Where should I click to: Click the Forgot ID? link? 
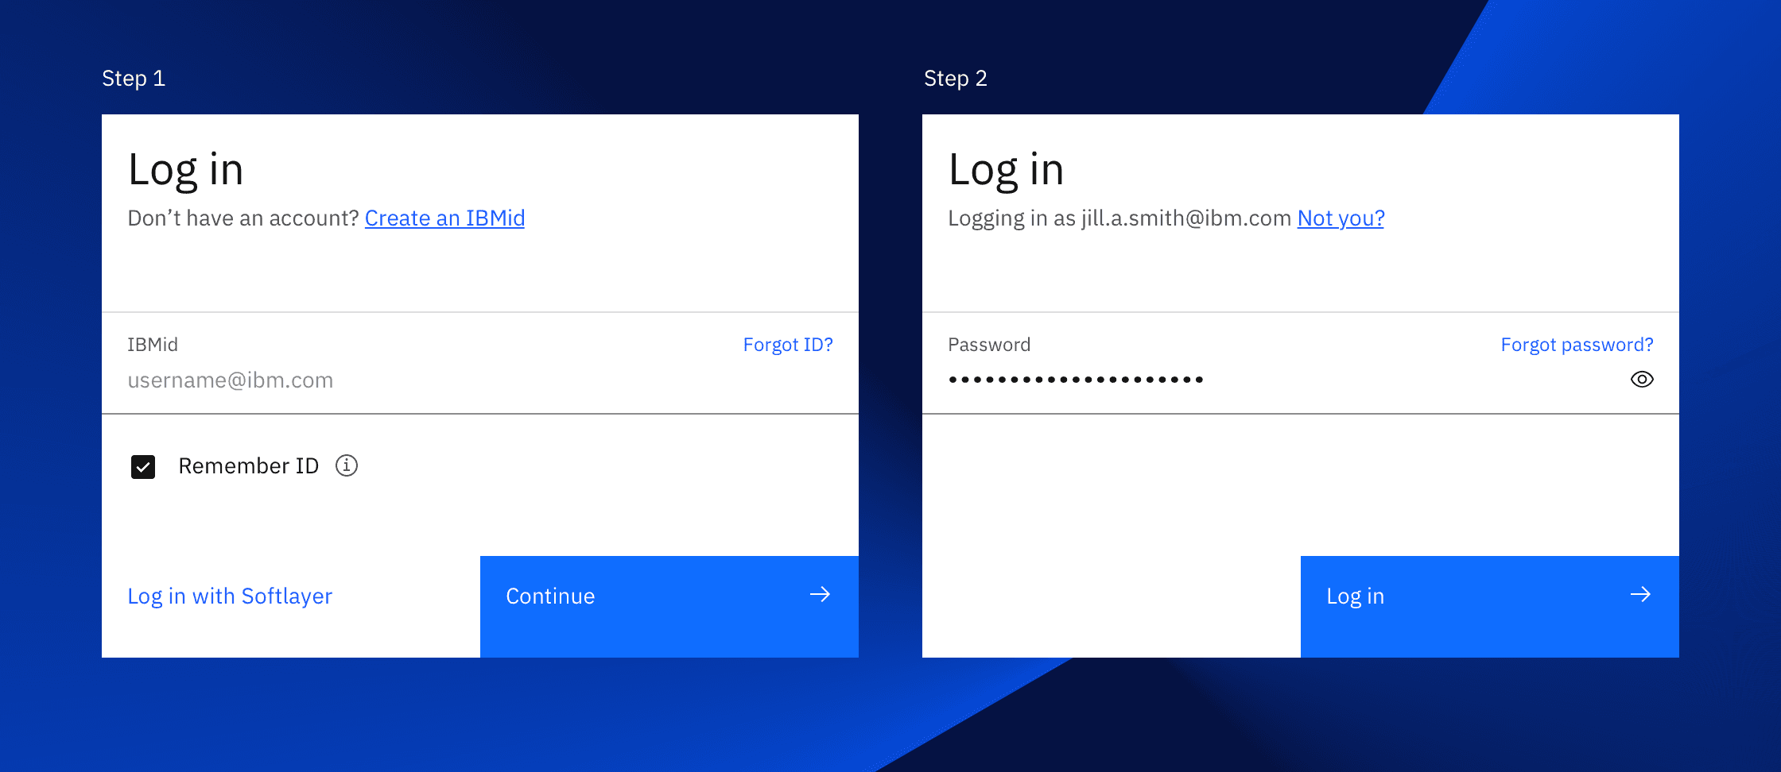coord(788,344)
